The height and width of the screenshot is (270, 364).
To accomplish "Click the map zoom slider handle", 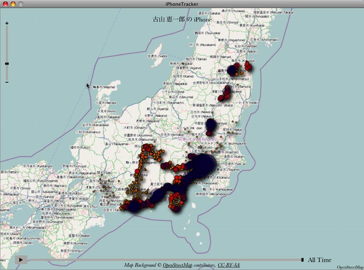I will (7, 64).
